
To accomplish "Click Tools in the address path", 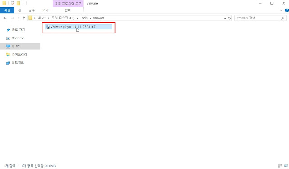I will pyautogui.click(x=84, y=18).
